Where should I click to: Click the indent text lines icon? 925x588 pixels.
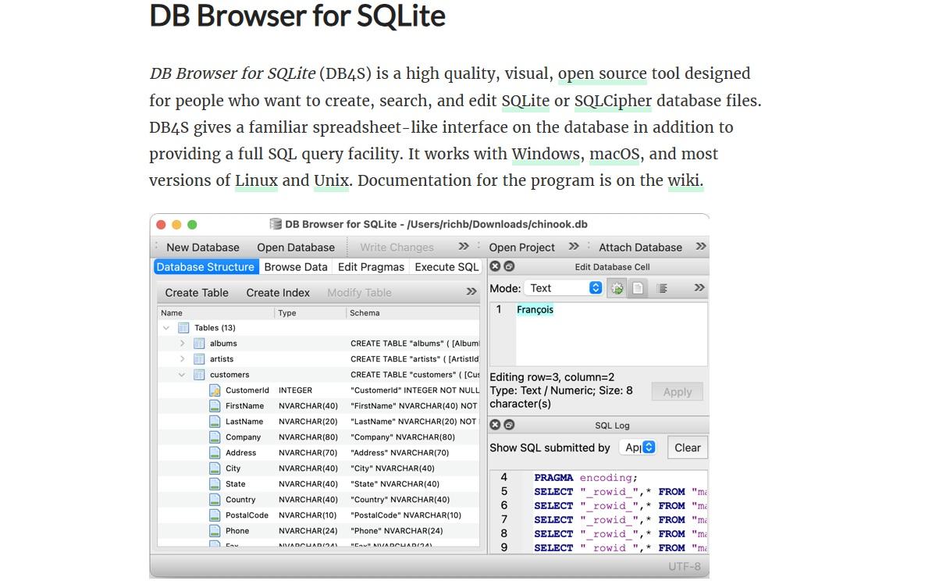coord(663,288)
